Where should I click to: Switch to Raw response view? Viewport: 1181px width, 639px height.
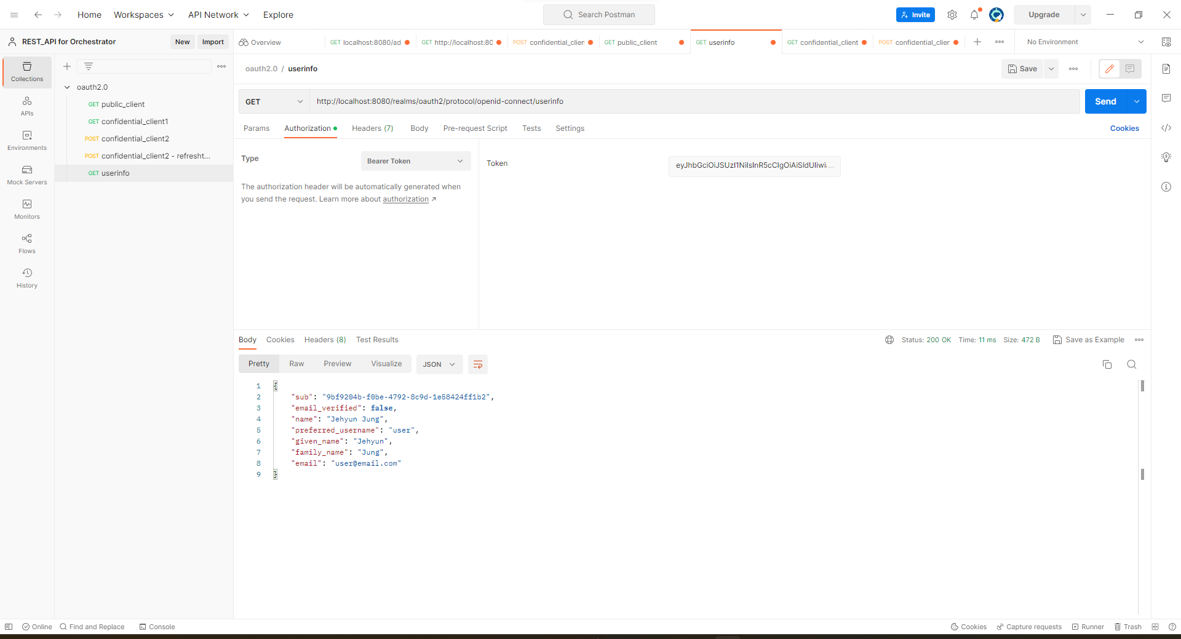(x=296, y=364)
